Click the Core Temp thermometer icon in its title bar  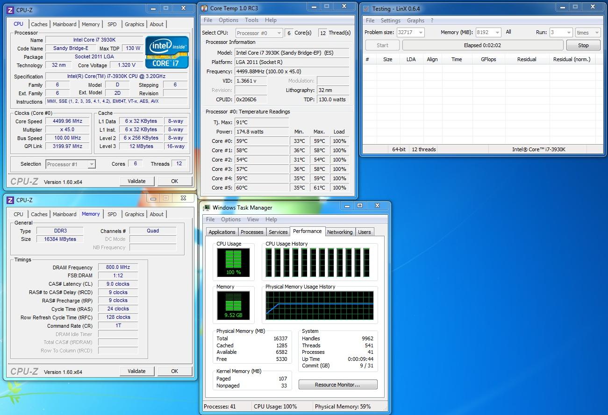(204, 8)
